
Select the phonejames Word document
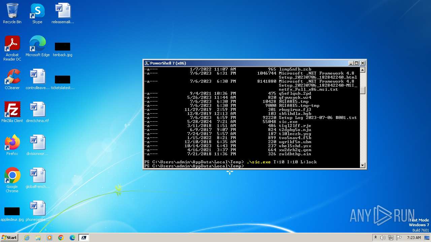click(x=37, y=211)
